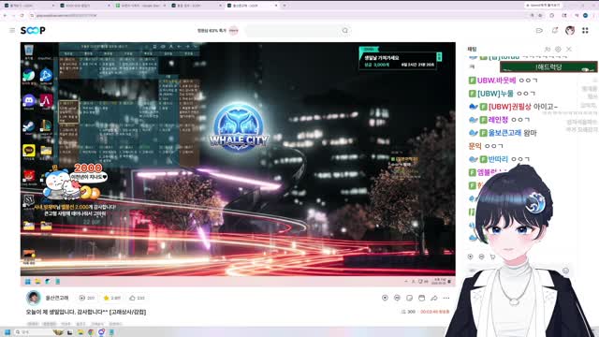The width and height of the screenshot is (599, 337).
Task: Click chat user 반따리
Action: (498, 159)
